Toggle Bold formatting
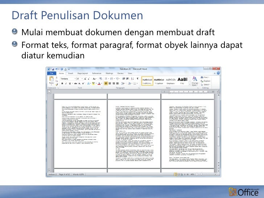This screenshot has width=264, height=198. (x=62, y=83)
